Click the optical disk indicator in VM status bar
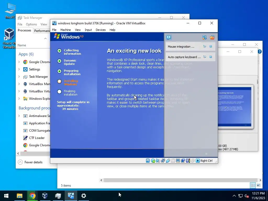This screenshot has width=268, height=201. (x=153, y=161)
